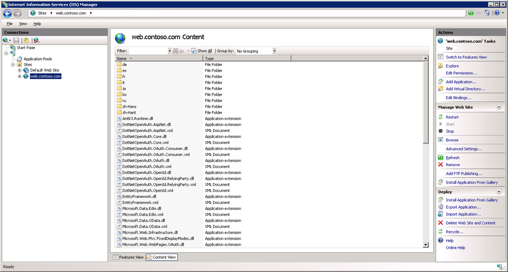The width and height of the screenshot is (508, 272).
Task: Click the green Refresh Page icon beside address bar
Action: point(471,13)
